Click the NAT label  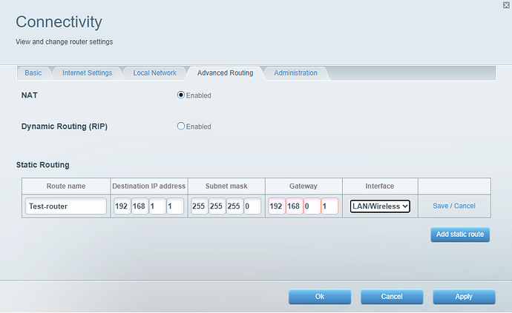click(30, 95)
